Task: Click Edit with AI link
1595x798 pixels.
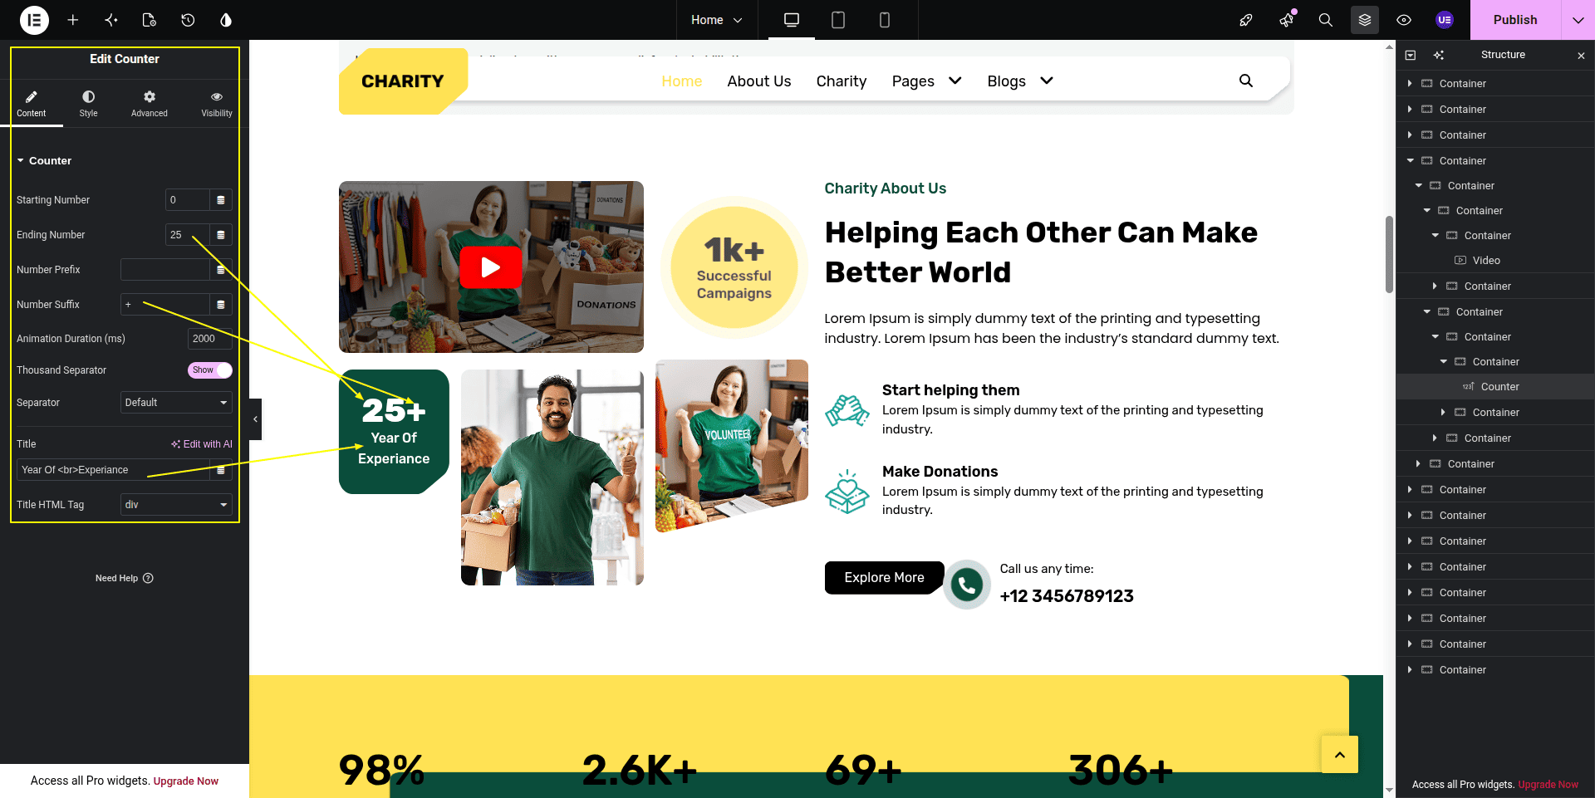Action: pyautogui.click(x=202, y=444)
